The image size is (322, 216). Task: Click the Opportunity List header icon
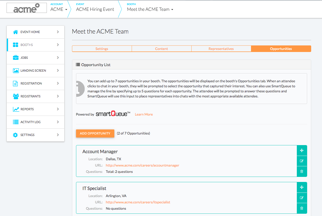(78, 65)
